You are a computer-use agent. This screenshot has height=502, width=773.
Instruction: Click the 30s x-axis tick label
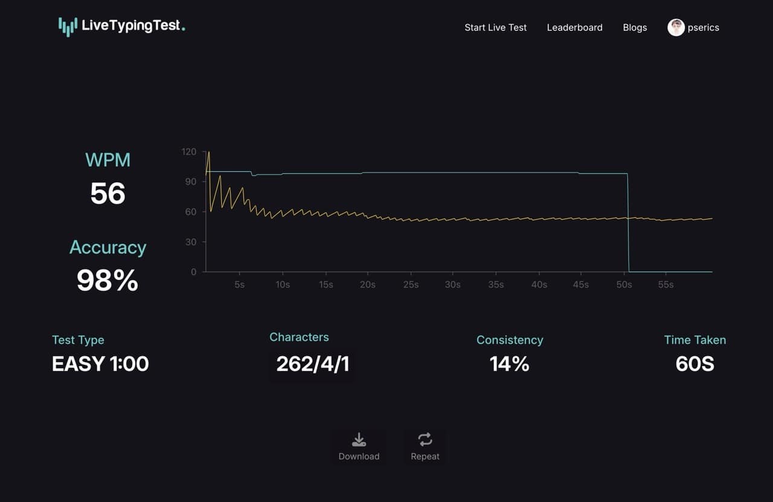point(453,285)
